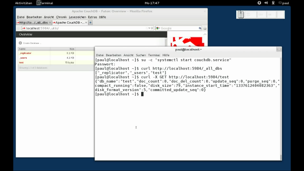The height and width of the screenshot is (171, 304).
Task: Open the accessibility menu icon in top bar
Action: click(x=259, y=3)
